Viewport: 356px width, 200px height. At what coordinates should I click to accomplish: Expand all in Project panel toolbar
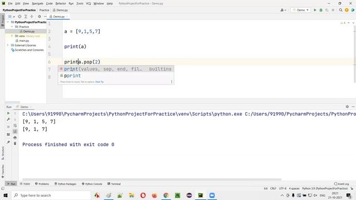coord(26,17)
